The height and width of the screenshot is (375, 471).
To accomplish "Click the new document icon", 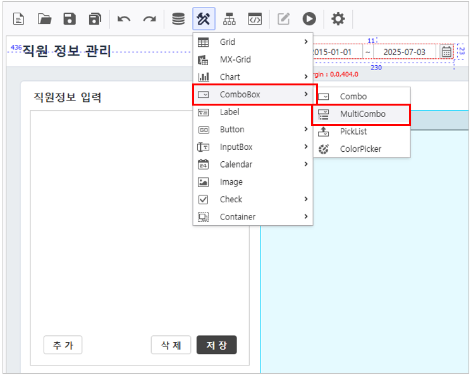I will [x=19, y=19].
